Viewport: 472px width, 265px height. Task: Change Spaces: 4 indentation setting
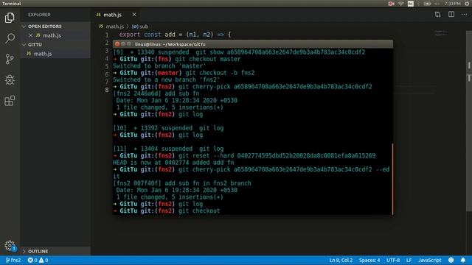(x=369, y=260)
